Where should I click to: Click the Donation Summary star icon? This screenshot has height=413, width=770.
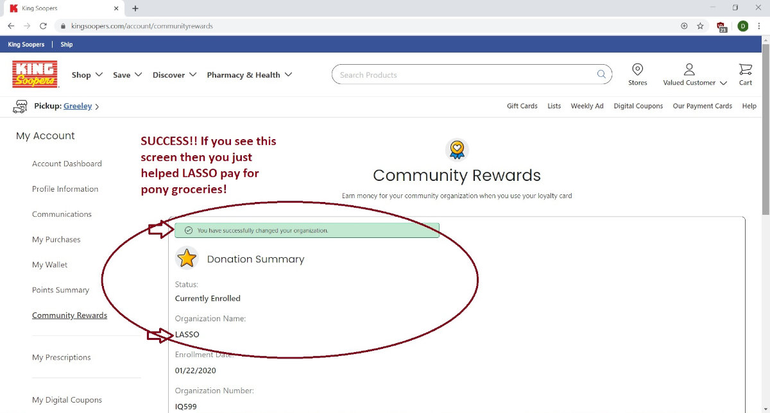[187, 258]
